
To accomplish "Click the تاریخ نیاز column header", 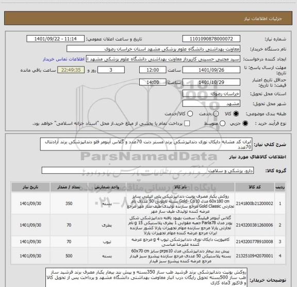I will click(30, 187).
